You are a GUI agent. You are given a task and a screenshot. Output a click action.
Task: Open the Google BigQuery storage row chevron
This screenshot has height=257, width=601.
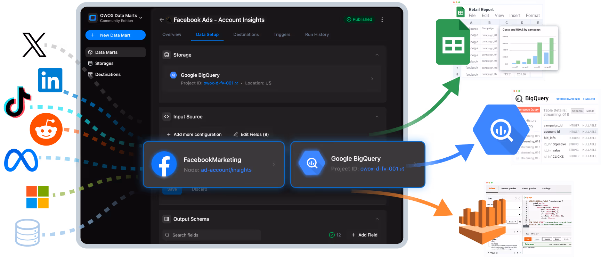coord(372,79)
